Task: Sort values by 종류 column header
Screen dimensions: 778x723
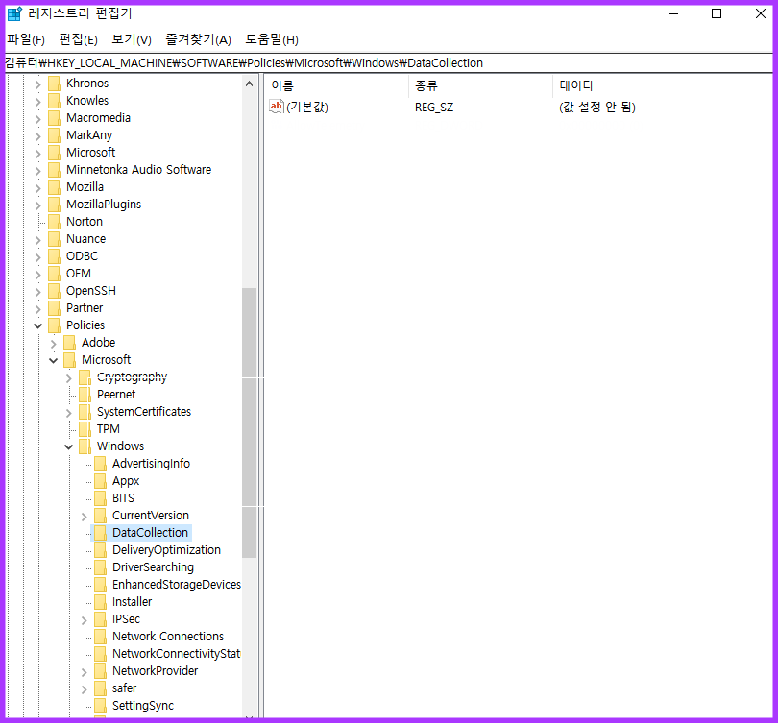Action: tap(480, 85)
